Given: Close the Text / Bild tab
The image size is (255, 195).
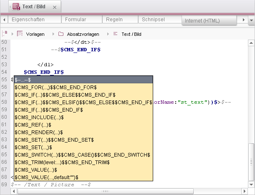Looking at the screenshot, I should [x=56, y=7].
